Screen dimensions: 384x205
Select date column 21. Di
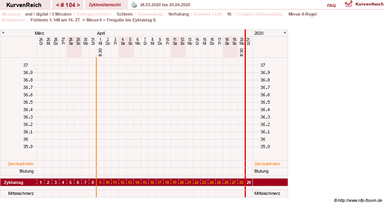249,41
